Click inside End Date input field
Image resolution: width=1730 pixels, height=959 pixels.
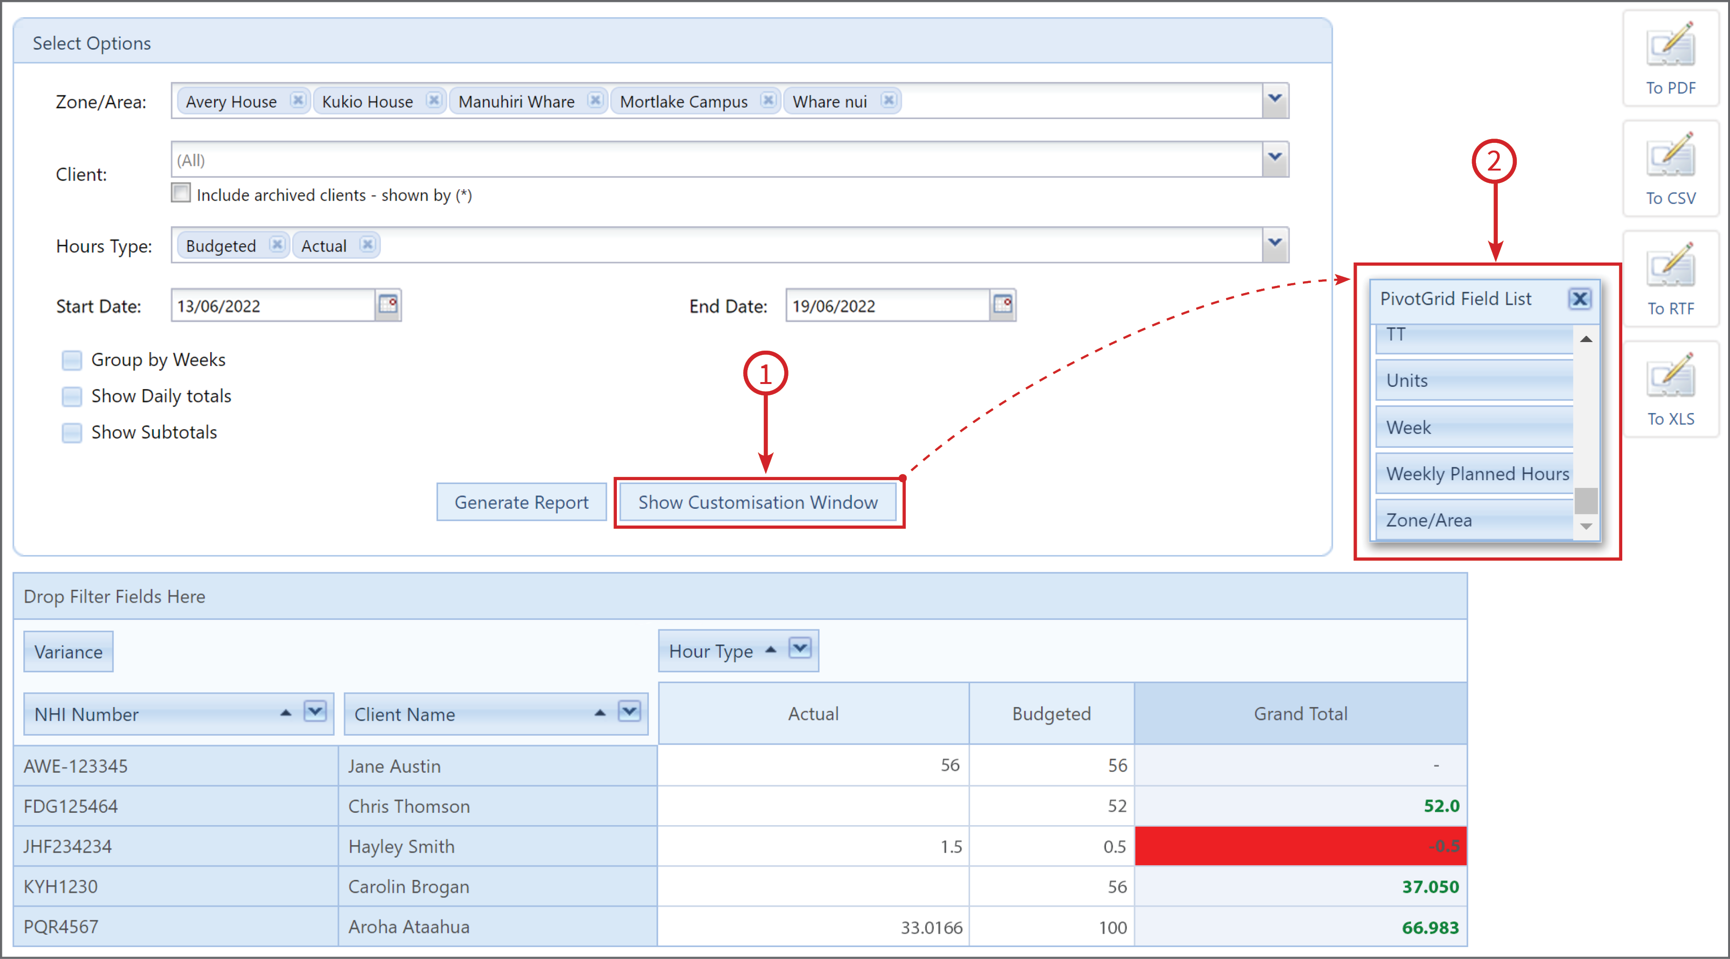click(x=888, y=305)
